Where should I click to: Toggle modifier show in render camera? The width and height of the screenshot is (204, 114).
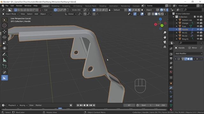[191, 59]
